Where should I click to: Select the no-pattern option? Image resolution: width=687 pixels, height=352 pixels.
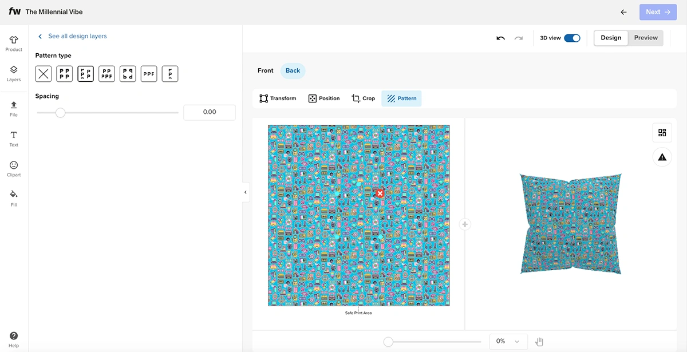pos(44,73)
